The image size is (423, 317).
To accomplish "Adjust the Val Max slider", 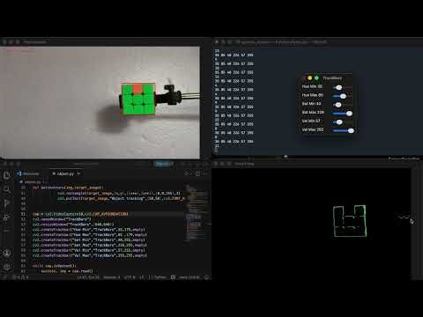I will (x=343, y=130).
